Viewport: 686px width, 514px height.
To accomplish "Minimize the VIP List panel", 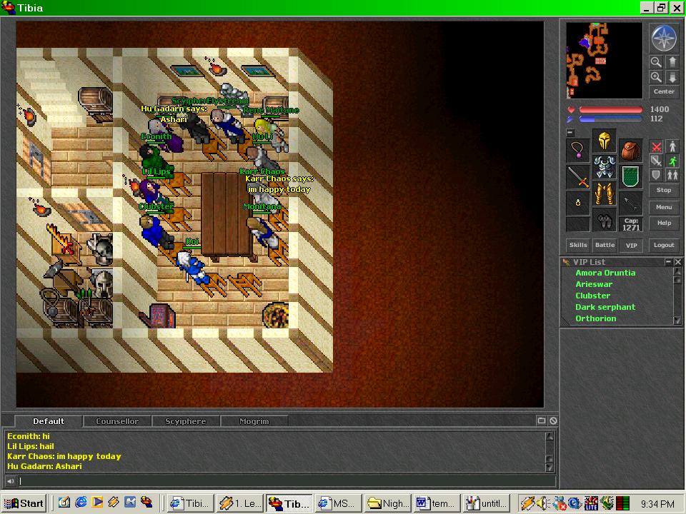I will [668, 262].
